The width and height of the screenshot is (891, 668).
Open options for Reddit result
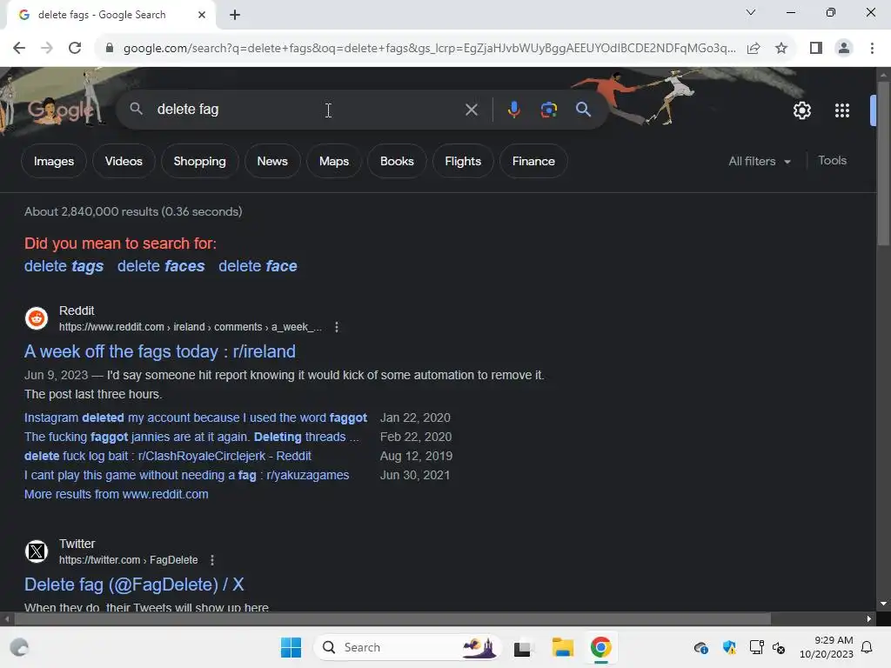pyautogui.click(x=337, y=327)
